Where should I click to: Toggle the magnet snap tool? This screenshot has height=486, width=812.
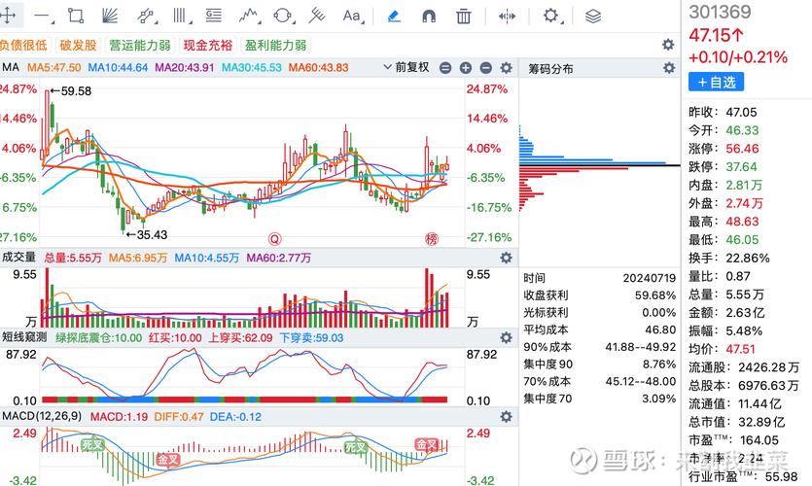[429, 17]
